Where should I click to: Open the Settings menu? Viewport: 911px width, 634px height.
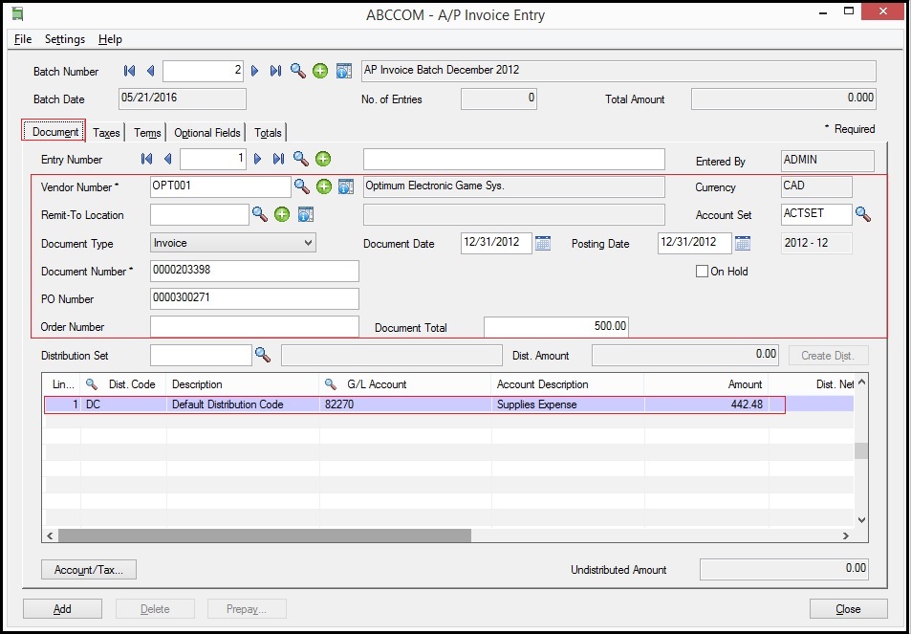(x=65, y=39)
